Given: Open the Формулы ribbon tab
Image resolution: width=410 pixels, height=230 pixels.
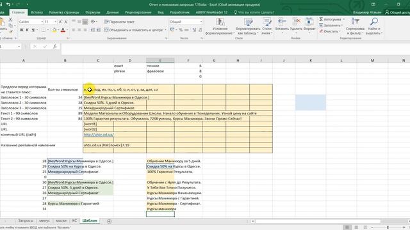Looking at the screenshot, I should click(92, 12).
